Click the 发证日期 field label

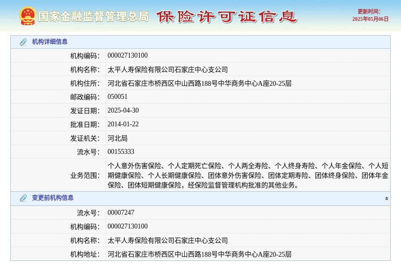[x=85, y=111]
